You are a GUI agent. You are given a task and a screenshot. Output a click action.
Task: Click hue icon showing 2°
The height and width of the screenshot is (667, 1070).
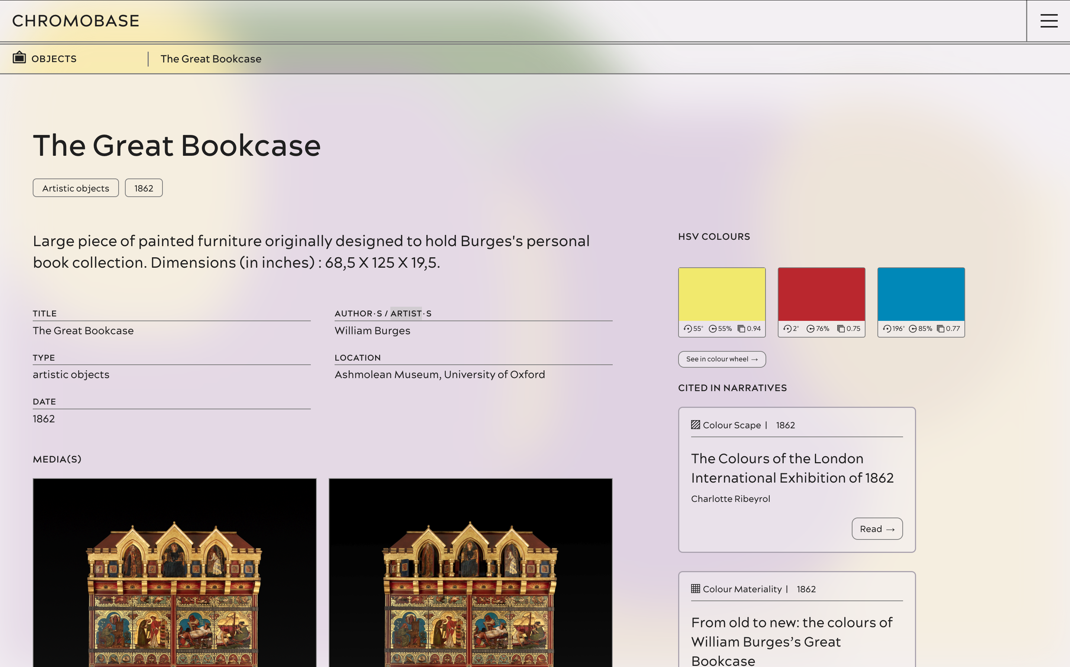(x=787, y=329)
